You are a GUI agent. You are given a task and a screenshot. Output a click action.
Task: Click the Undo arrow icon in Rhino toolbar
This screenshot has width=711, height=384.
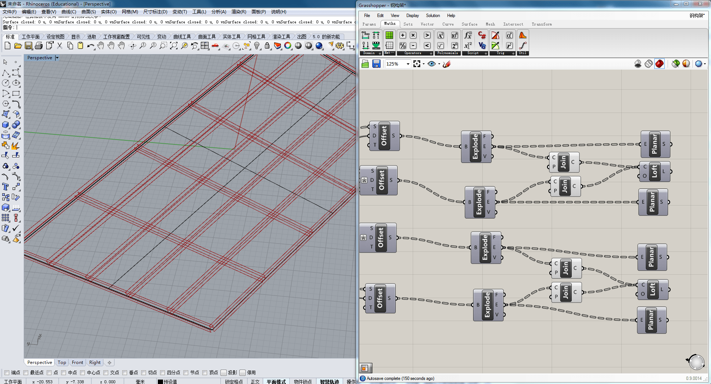[x=90, y=46]
